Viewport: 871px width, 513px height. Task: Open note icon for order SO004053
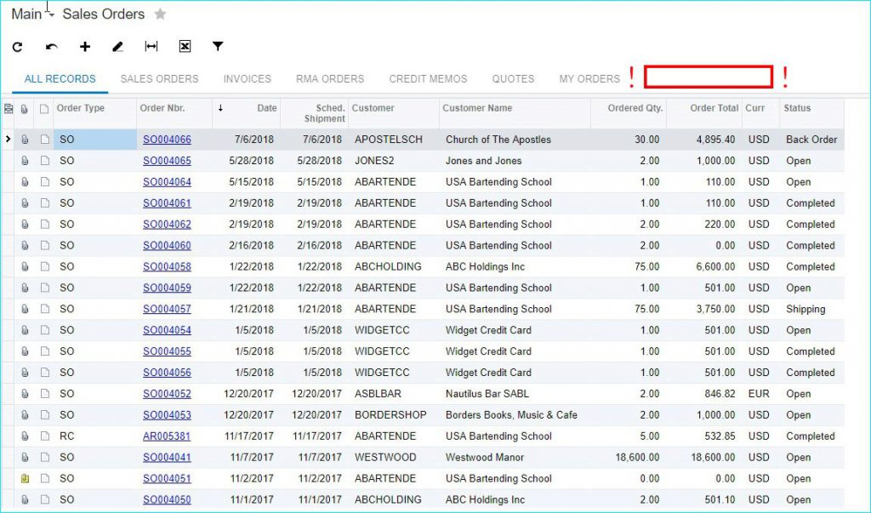pyautogui.click(x=45, y=415)
